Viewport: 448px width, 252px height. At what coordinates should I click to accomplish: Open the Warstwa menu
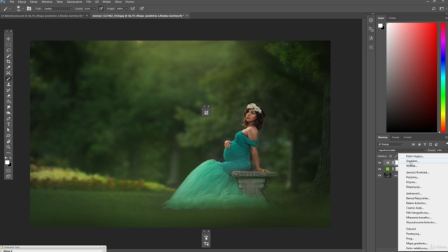pos(47,1)
